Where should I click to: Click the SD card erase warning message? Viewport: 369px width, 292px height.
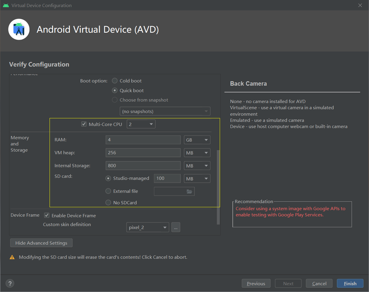click(103, 257)
